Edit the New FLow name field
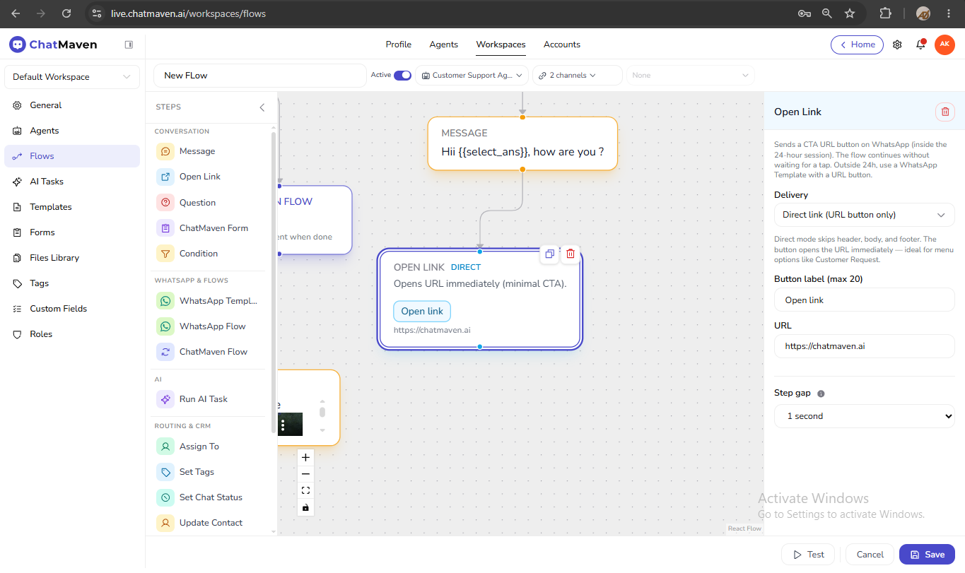 pos(259,76)
